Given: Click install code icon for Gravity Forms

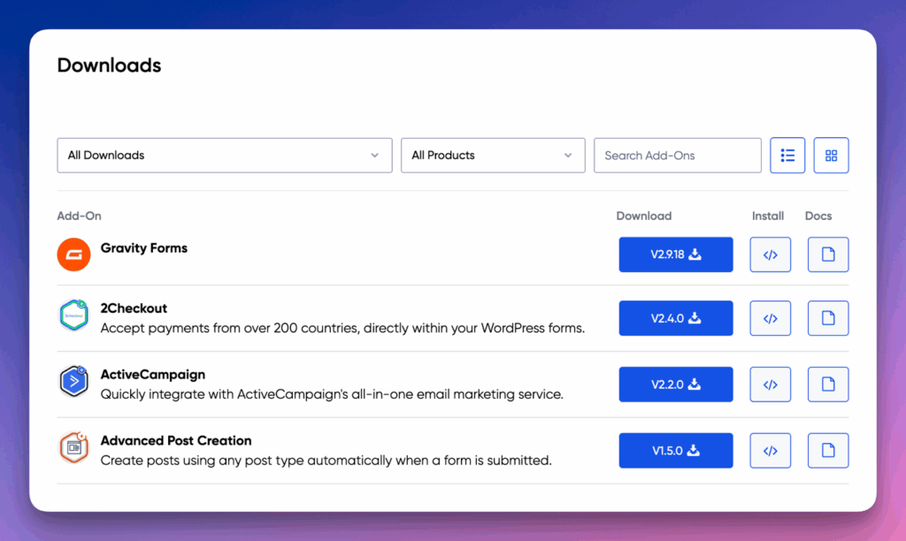Looking at the screenshot, I should coord(771,255).
